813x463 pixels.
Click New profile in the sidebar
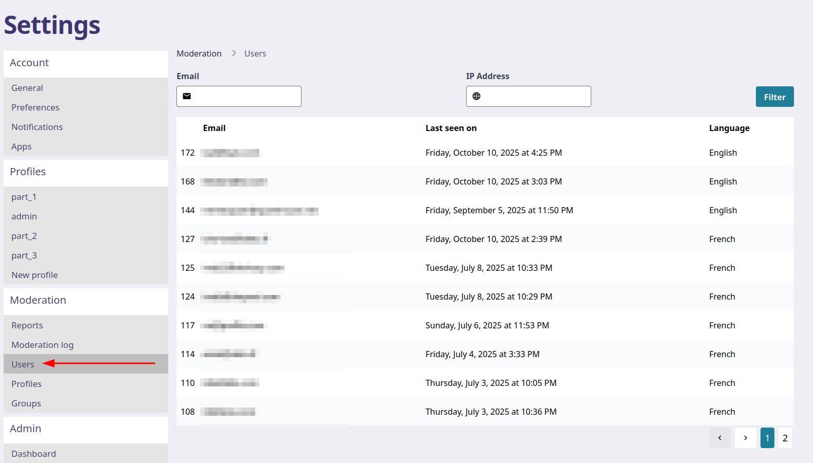(34, 275)
